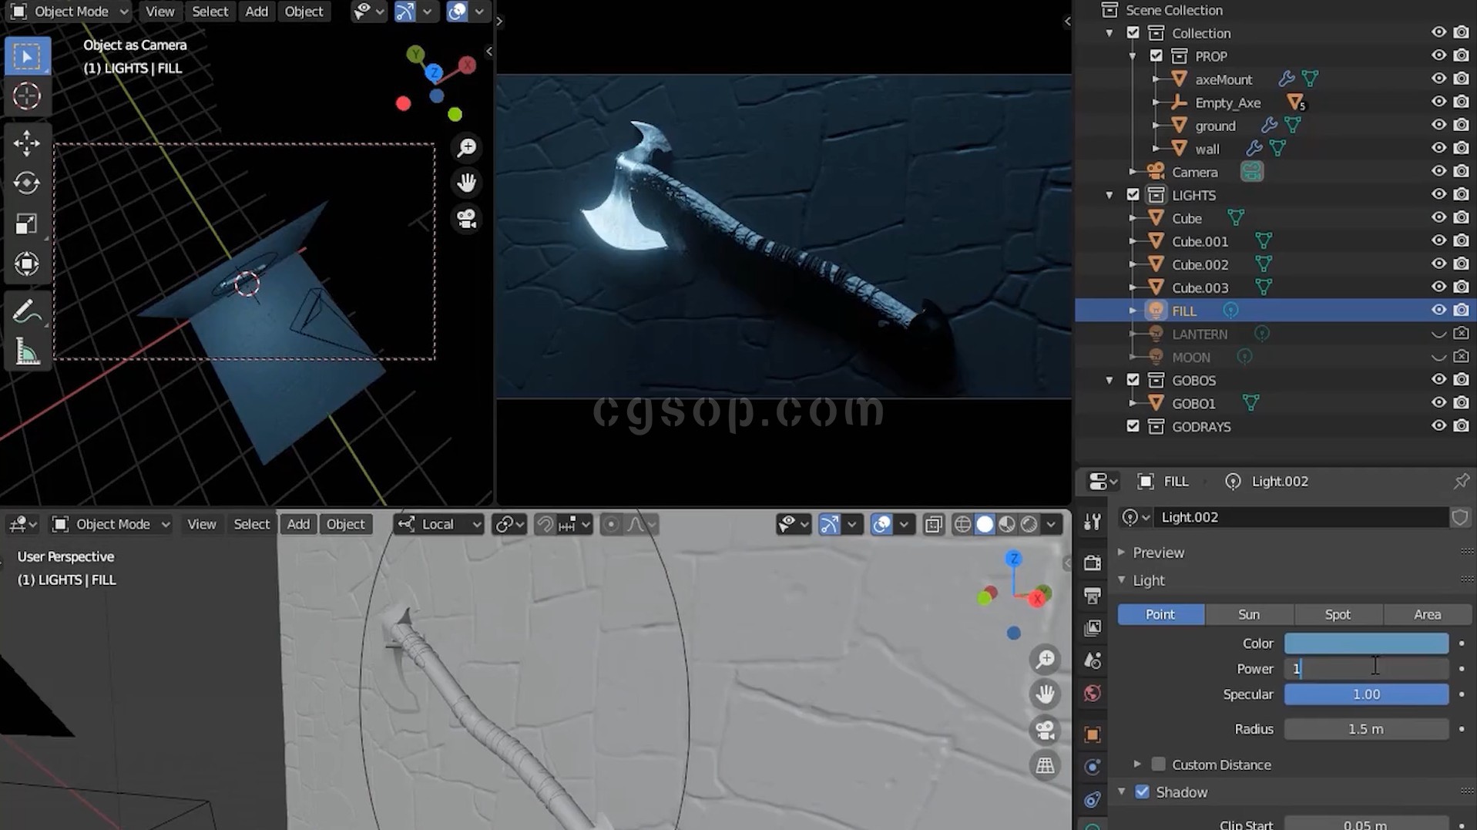Toggle visibility of Camera object
The image size is (1477, 830).
[1438, 171]
